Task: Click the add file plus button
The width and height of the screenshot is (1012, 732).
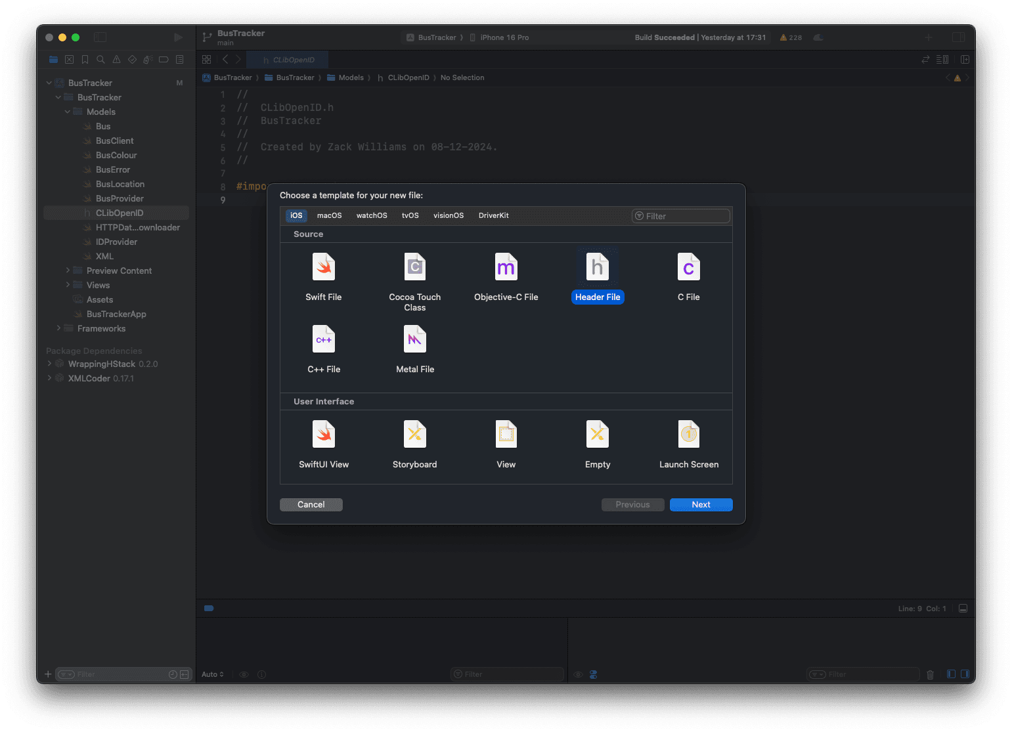Action: [48, 674]
